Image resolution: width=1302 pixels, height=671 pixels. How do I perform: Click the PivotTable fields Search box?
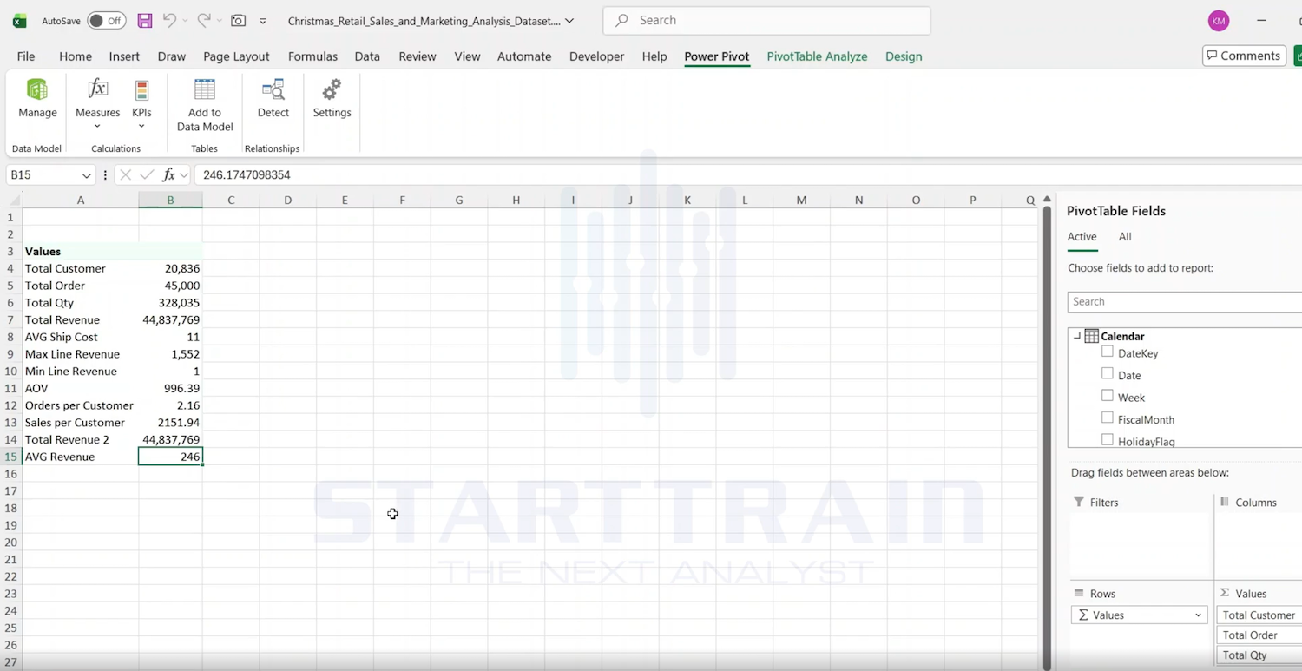pos(1185,302)
